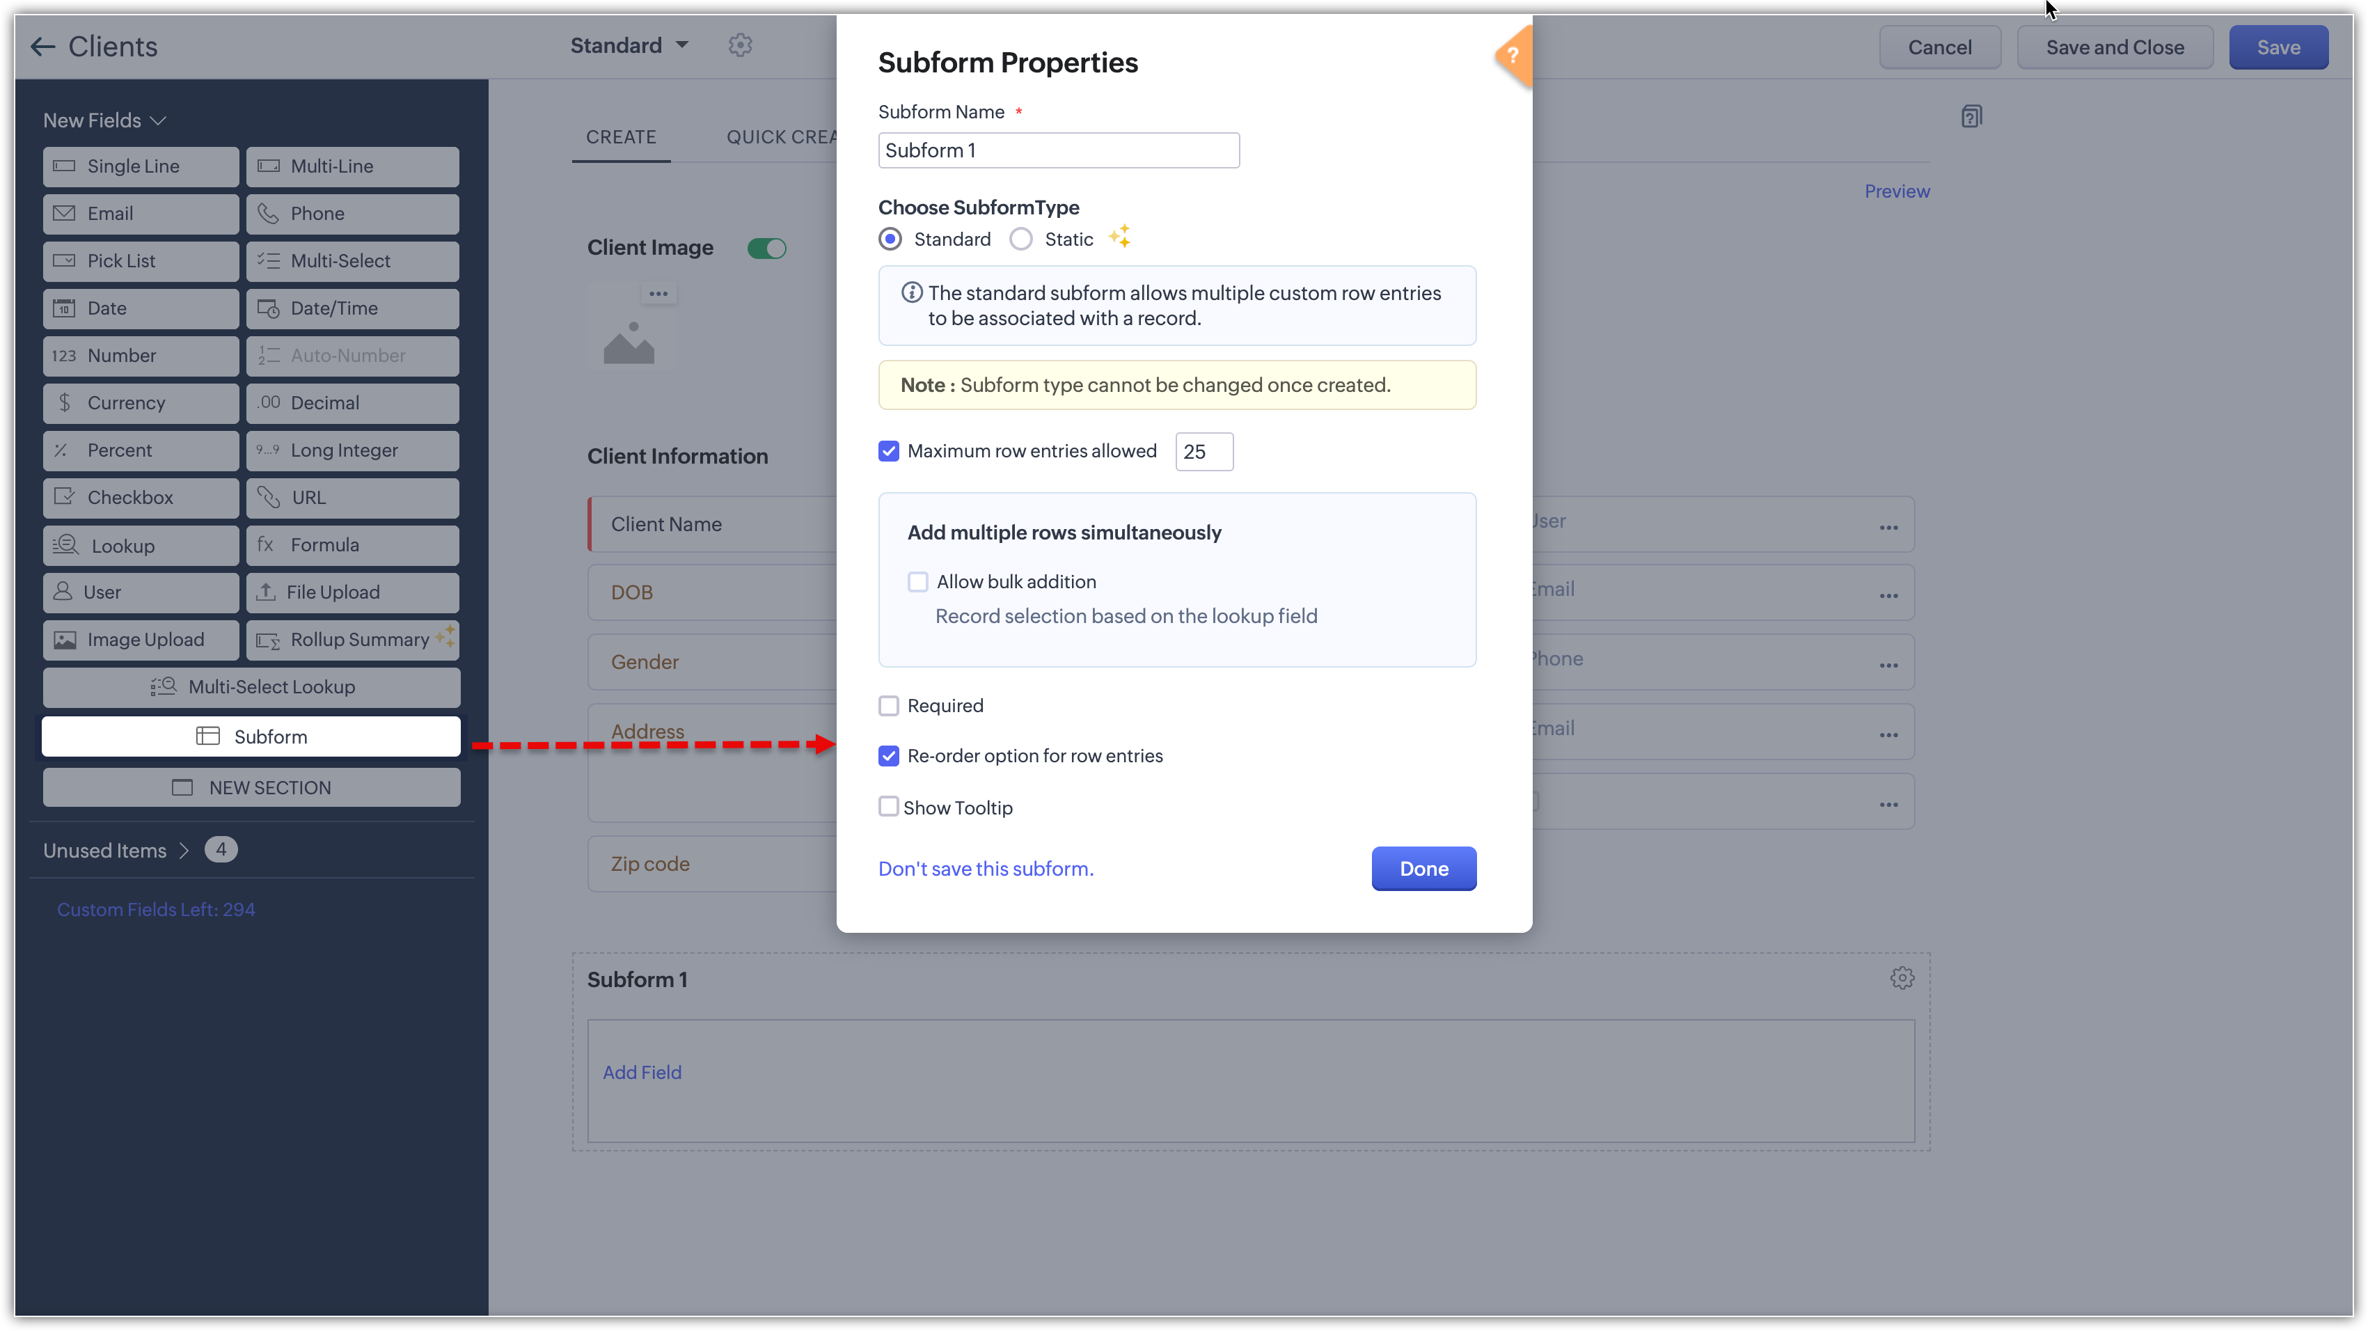Open the Standard layout dropdown

tap(629, 45)
